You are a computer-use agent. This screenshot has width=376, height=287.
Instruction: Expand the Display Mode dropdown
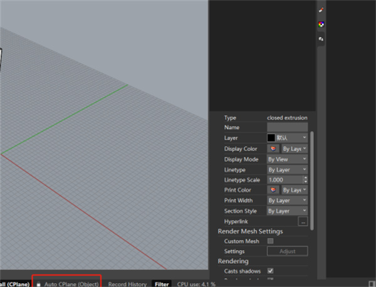click(288, 159)
